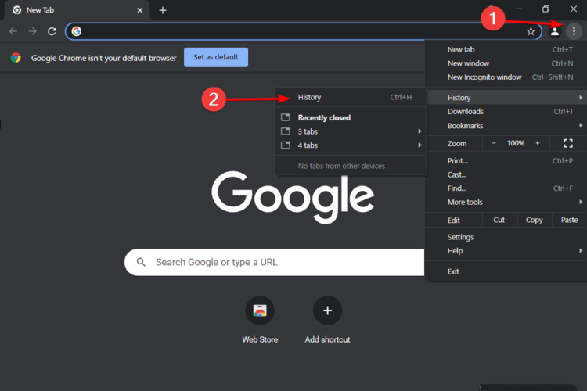
Task: Open a new tab with the plus button
Action: click(x=163, y=10)
